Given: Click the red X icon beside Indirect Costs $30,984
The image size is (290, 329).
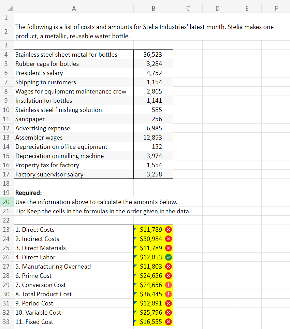Looking at the screenshot, I should click(169, 239).
